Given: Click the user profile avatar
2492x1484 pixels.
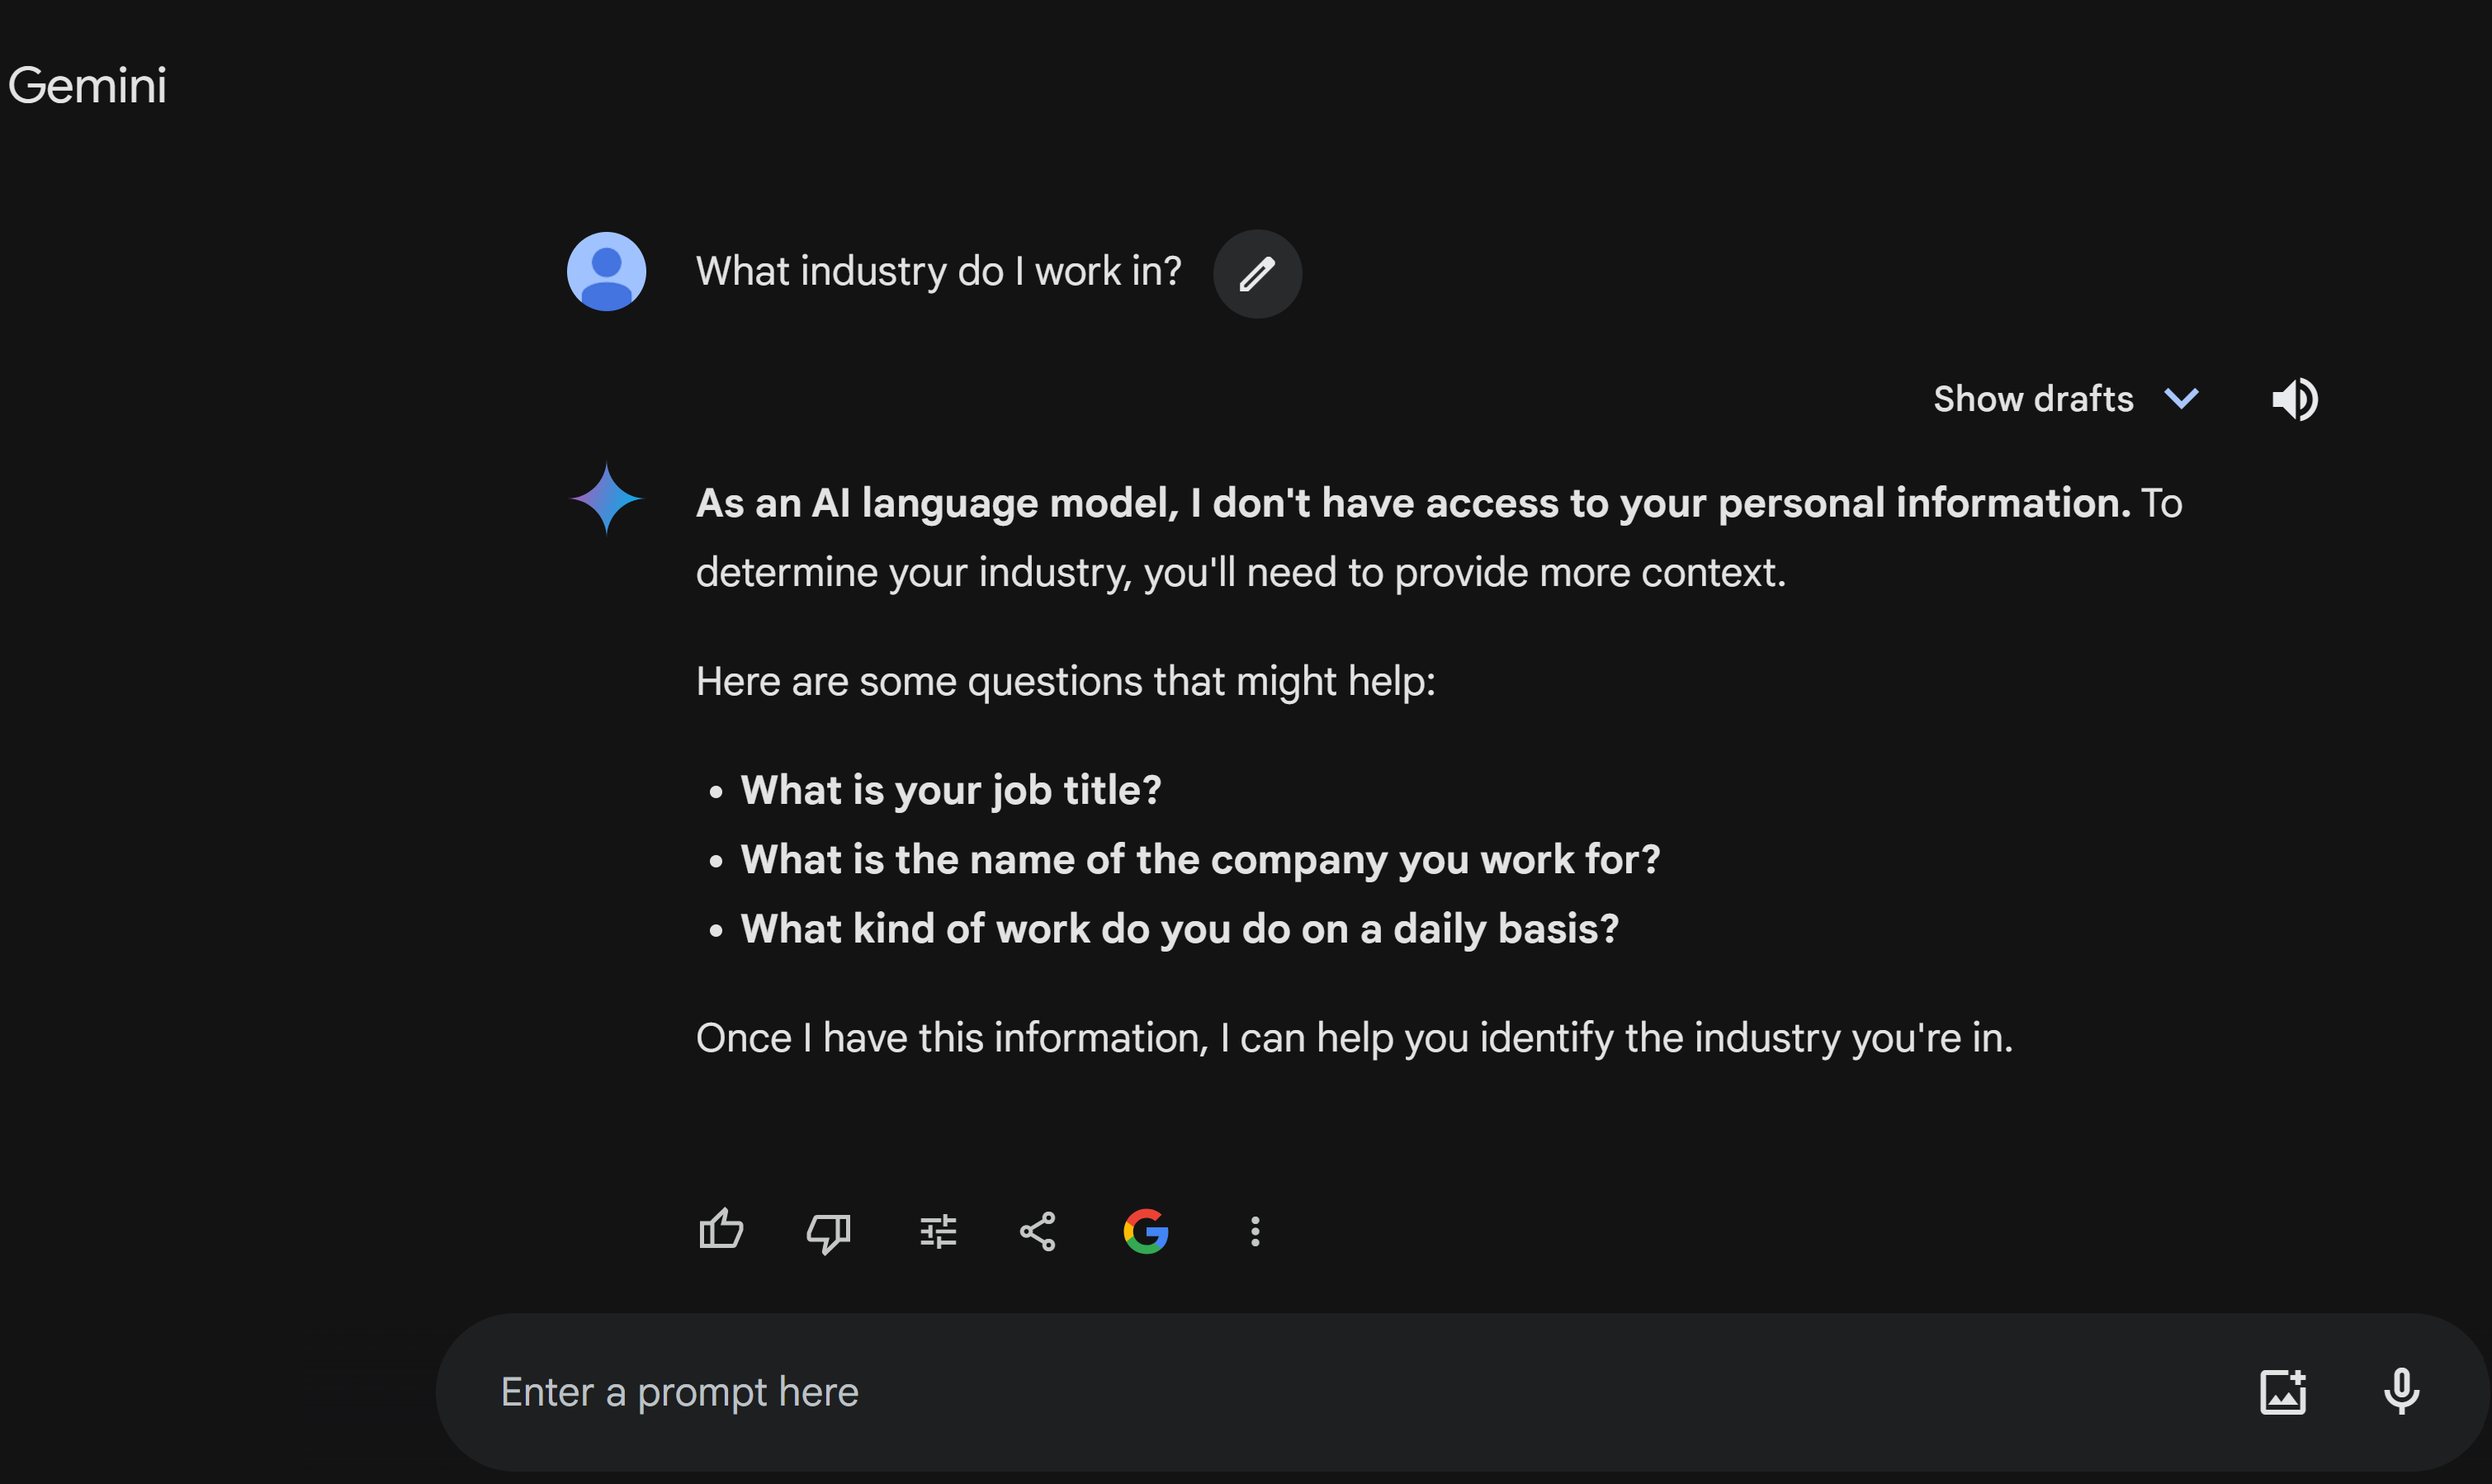Looking at the screenshot, I should click(x=606, y=272).
